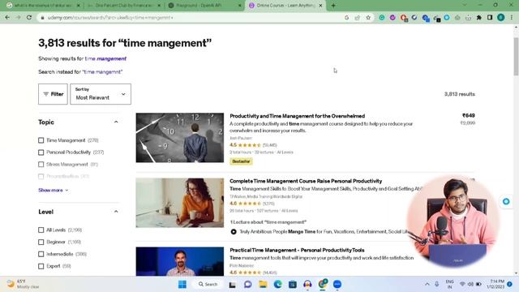Show hidden system tray icons

pyautogui.click(x=427, y=284)
